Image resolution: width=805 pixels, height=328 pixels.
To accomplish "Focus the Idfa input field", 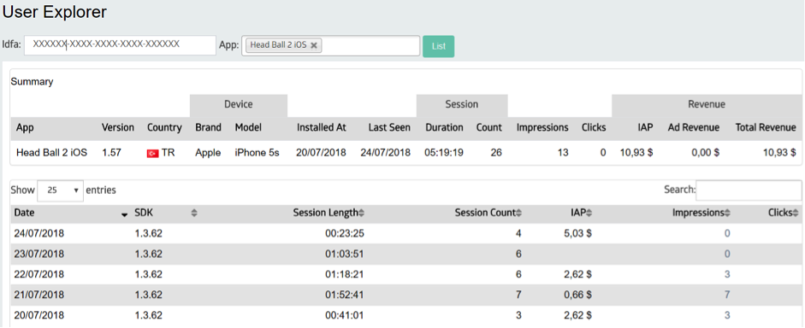I will pyautogui.click(x=120, y=45).
